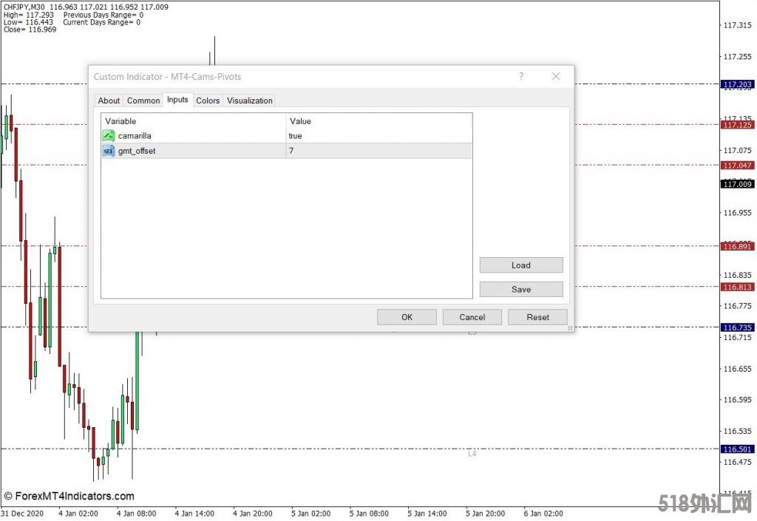Image resolution: width=757 pixels, height=521 pixels.
Task: Click the 116.735 price label
Action: pos(737,327)
